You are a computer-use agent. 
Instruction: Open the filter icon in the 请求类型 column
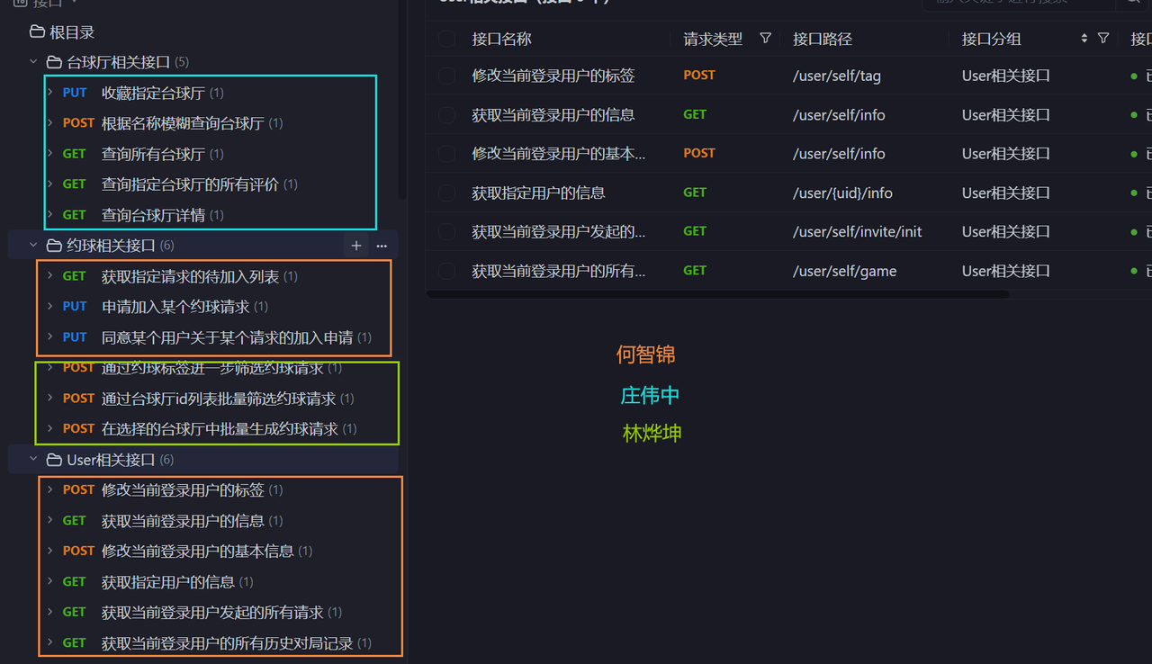coord(766,39)
